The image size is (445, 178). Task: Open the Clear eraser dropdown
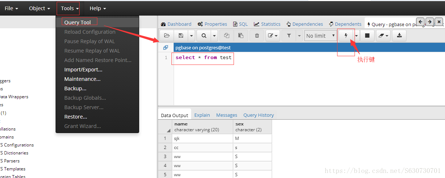click(383, 36)
